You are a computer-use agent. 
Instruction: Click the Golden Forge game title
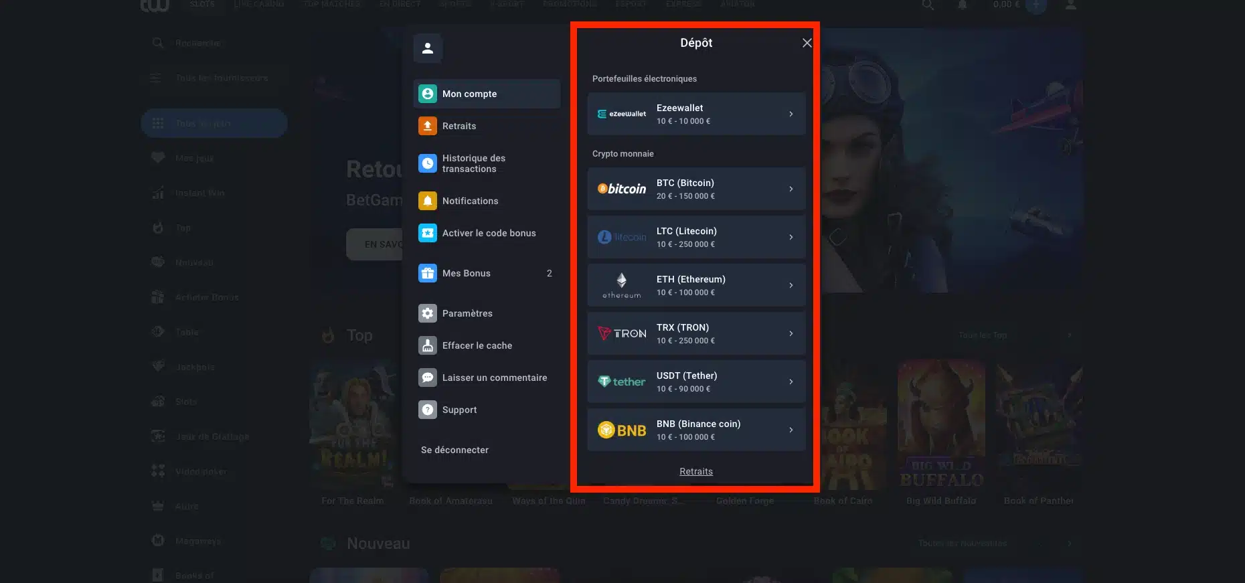tap(745, 501)
